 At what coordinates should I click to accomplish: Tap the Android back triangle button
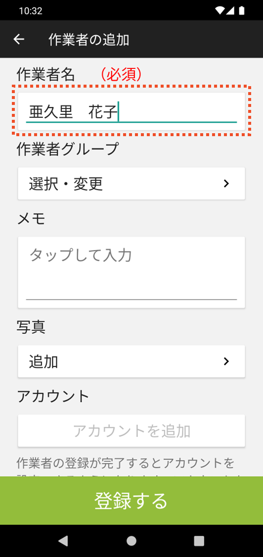click(x=63, y=540)
